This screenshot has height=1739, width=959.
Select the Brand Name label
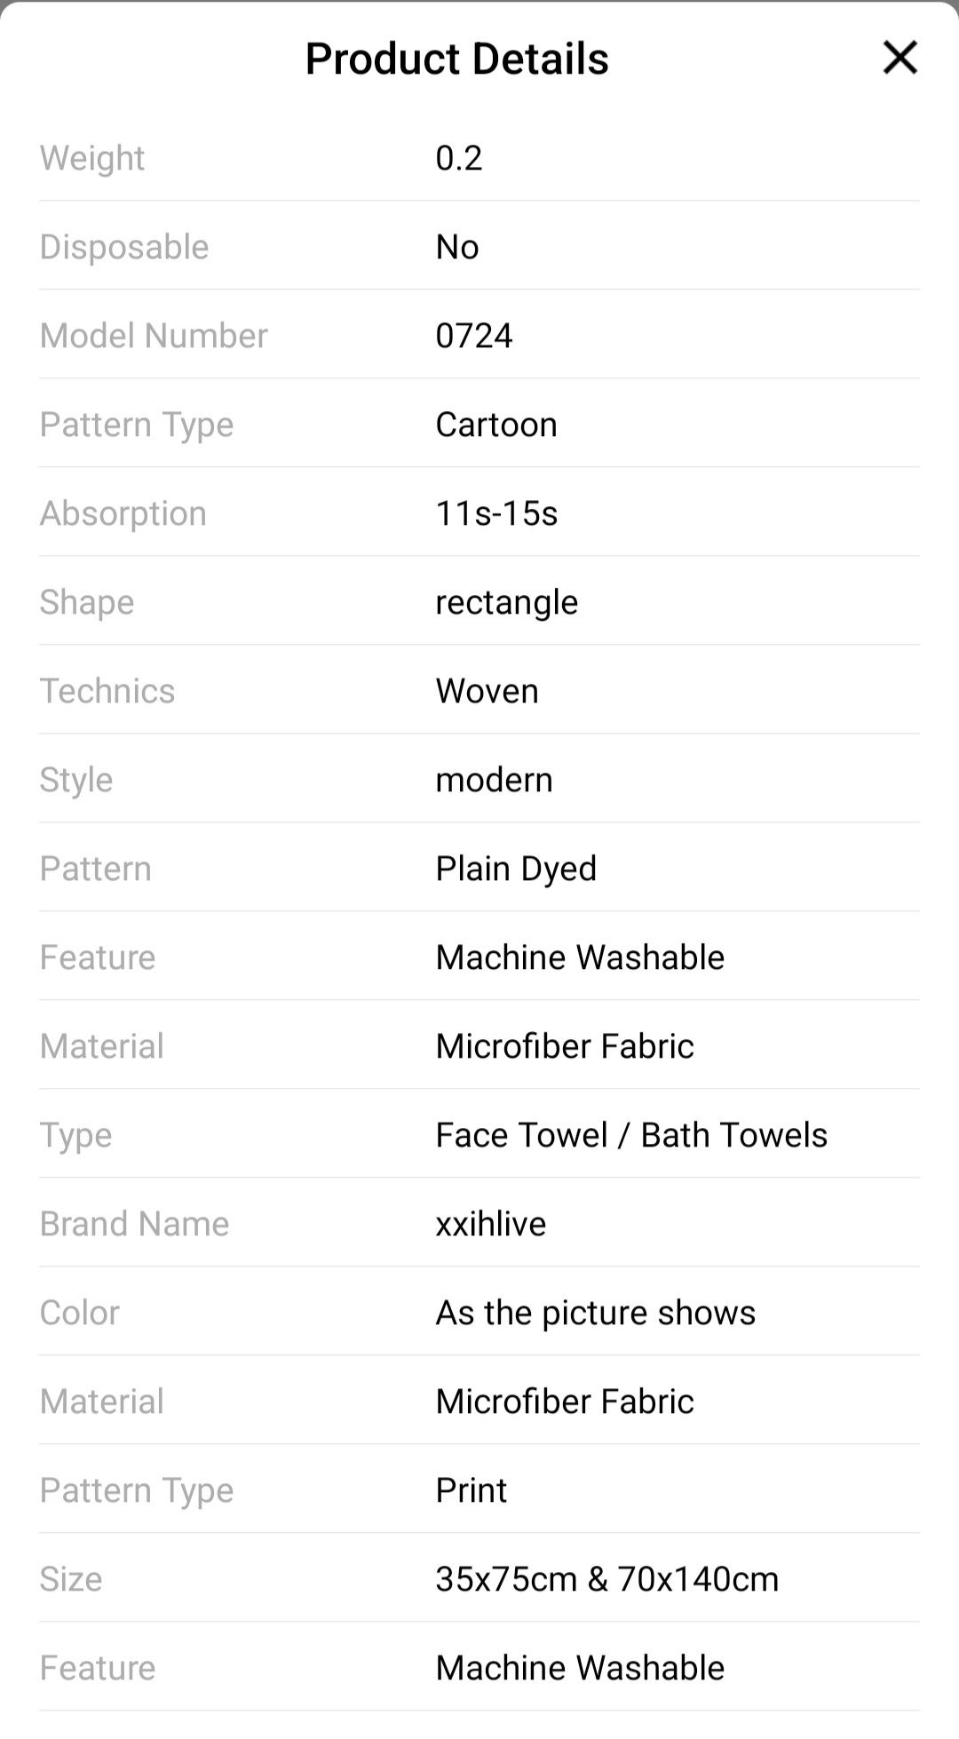coord(135,1224)
